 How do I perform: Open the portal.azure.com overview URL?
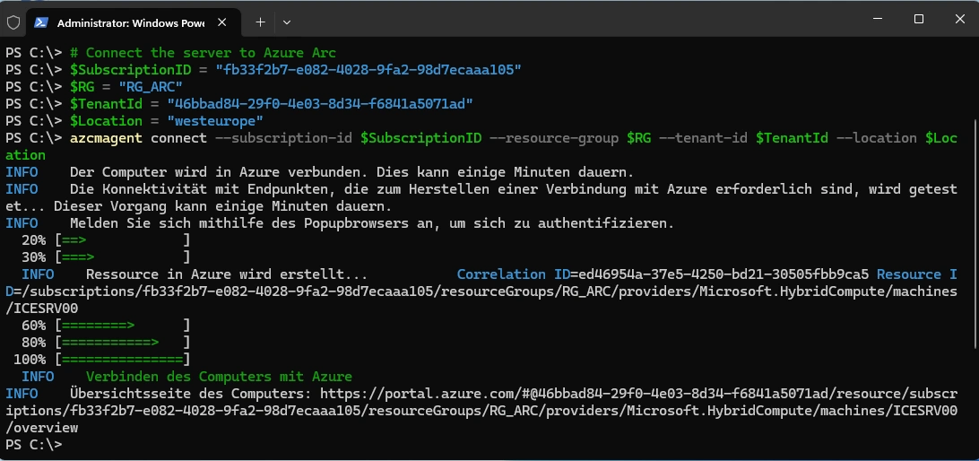[x=481, y=411]
